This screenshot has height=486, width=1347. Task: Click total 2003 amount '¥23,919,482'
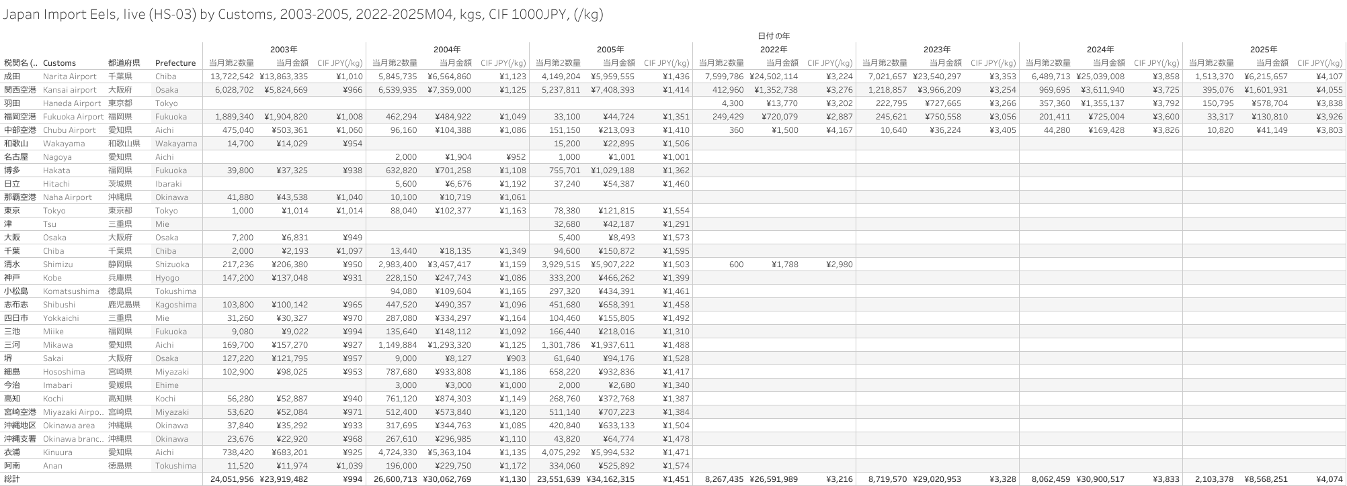(284, 479)
